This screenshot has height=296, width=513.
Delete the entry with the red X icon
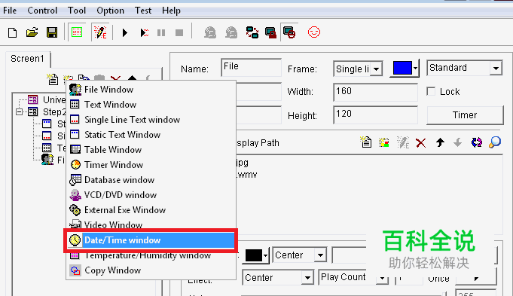[421, 143]
